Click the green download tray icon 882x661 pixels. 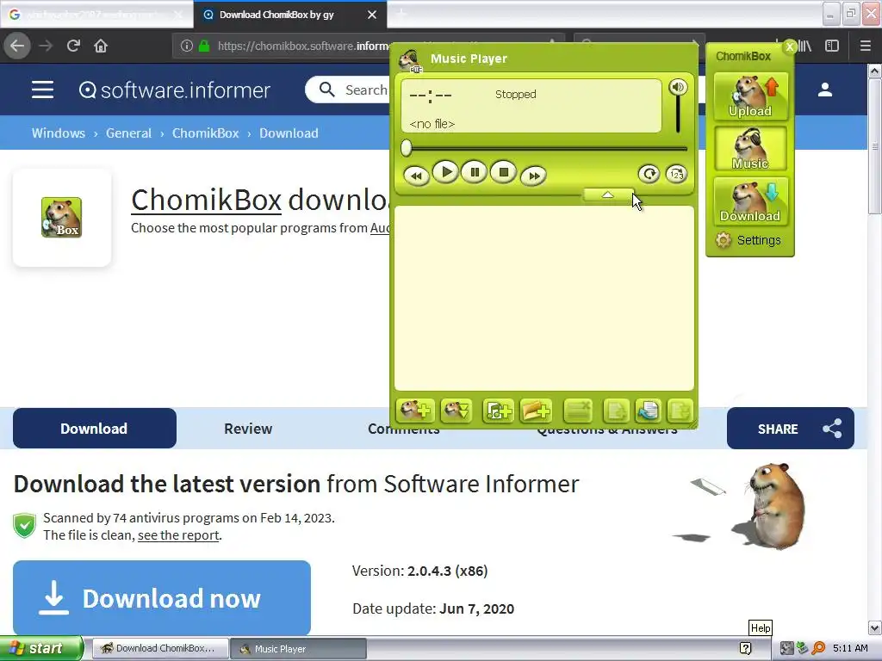803,648
